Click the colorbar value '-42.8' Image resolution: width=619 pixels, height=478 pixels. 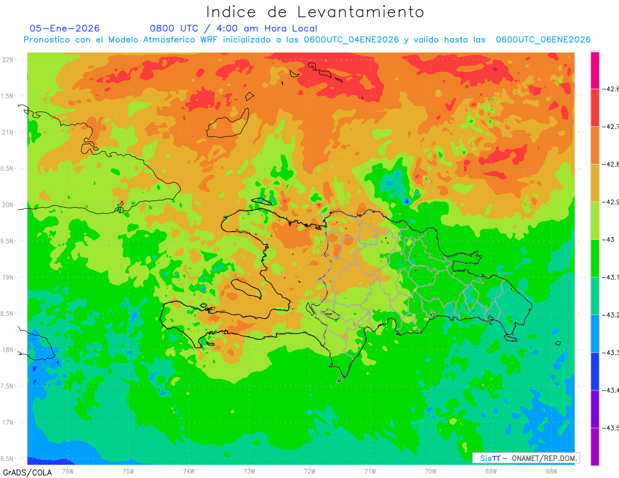pos(611,164)
